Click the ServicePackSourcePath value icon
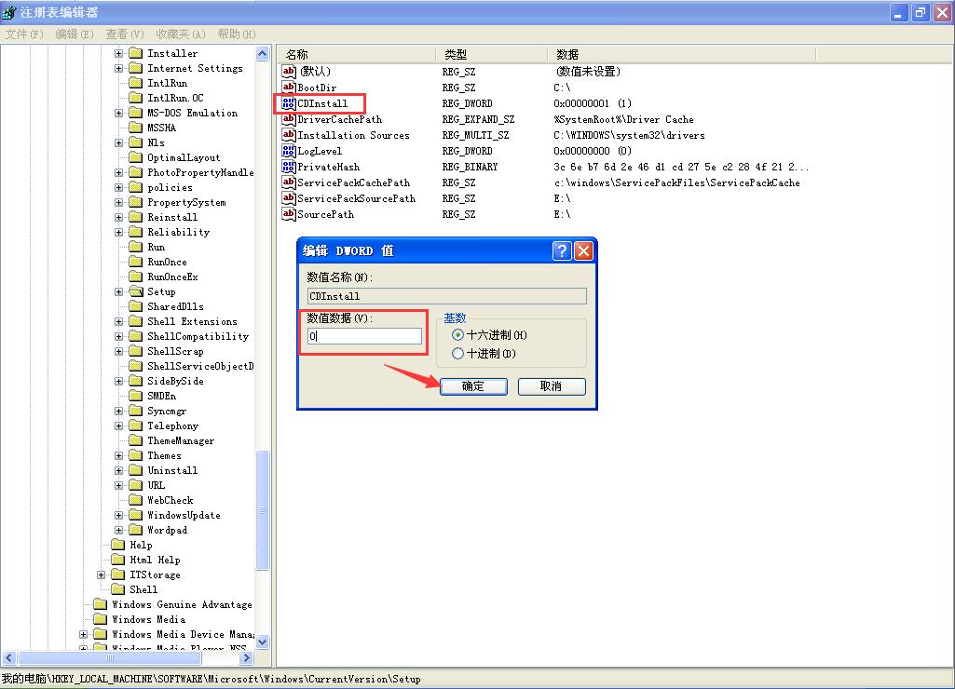 click(289, 198)
